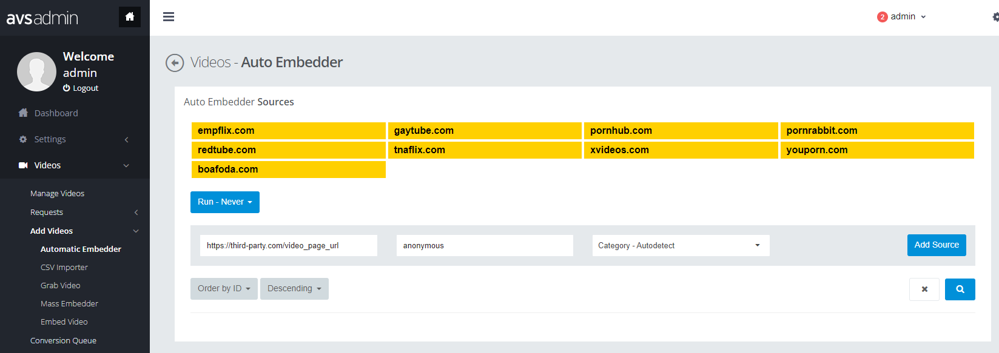
Task: Click the Add Videos chevron arrow
Action: pyautogui.click(x=136, y=231)
